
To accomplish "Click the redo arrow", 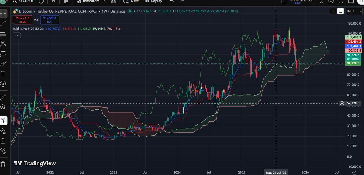I will (x=182, y=1).
